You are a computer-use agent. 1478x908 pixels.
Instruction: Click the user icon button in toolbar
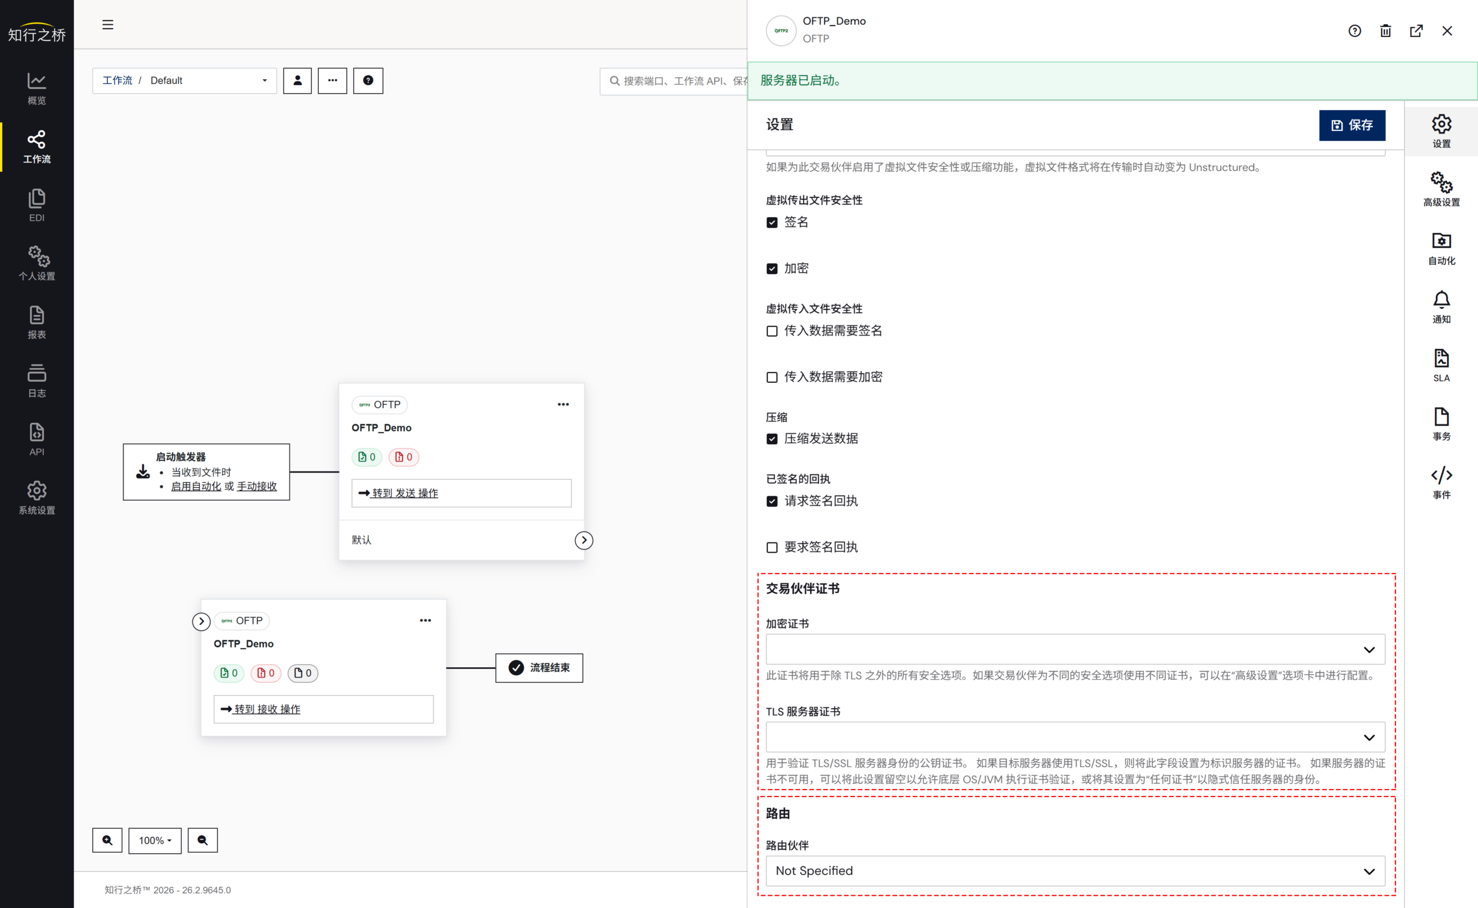click(x=298, y=80)
